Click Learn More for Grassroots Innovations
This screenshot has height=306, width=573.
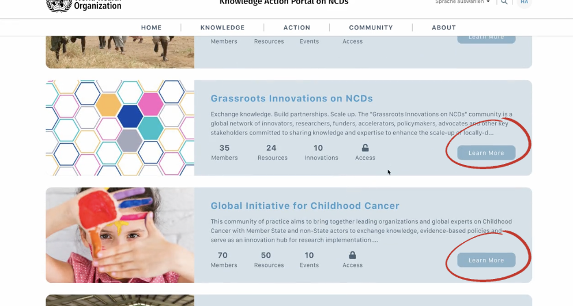point(486,153)
